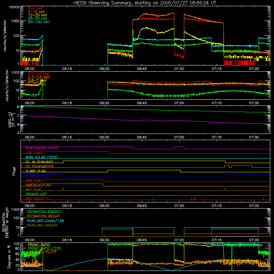
Task: Click the DECIMATION_WEIGHT legend label
Action: point(43,216)
